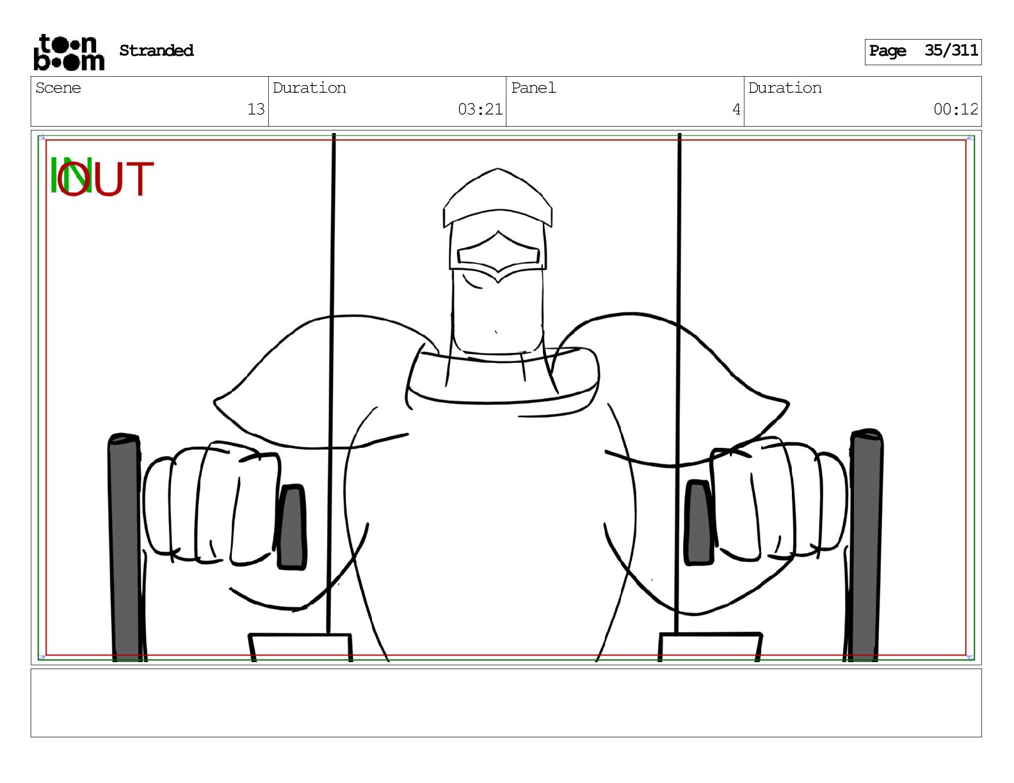1014x783 pixels.
Task: Select scene number '13'
Action: [x=256, y=109]
